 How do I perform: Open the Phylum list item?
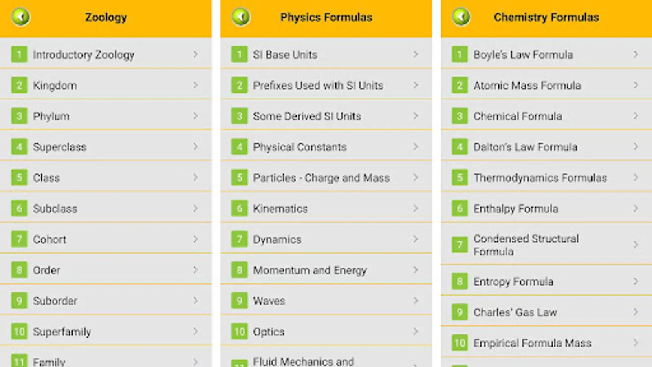point(51,116)
